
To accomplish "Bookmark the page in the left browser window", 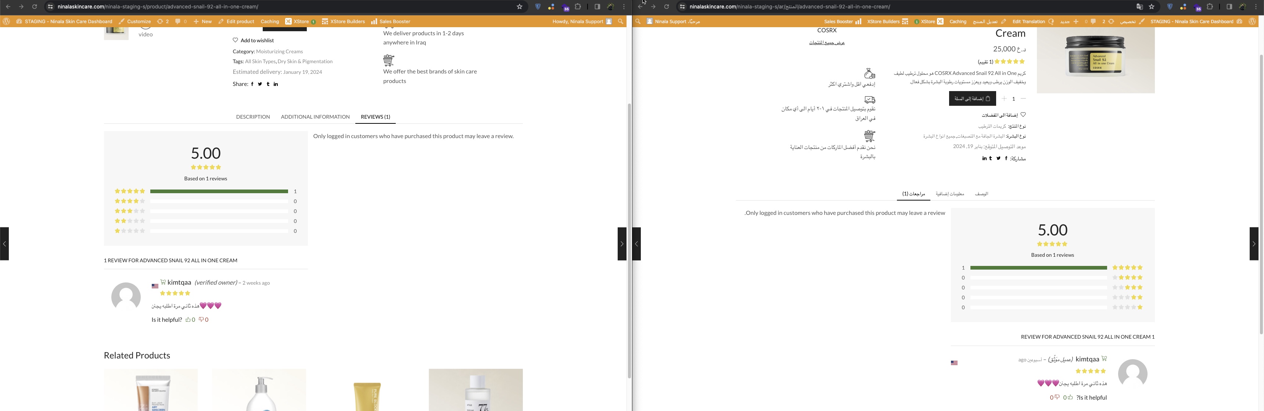I will [520, 7].
